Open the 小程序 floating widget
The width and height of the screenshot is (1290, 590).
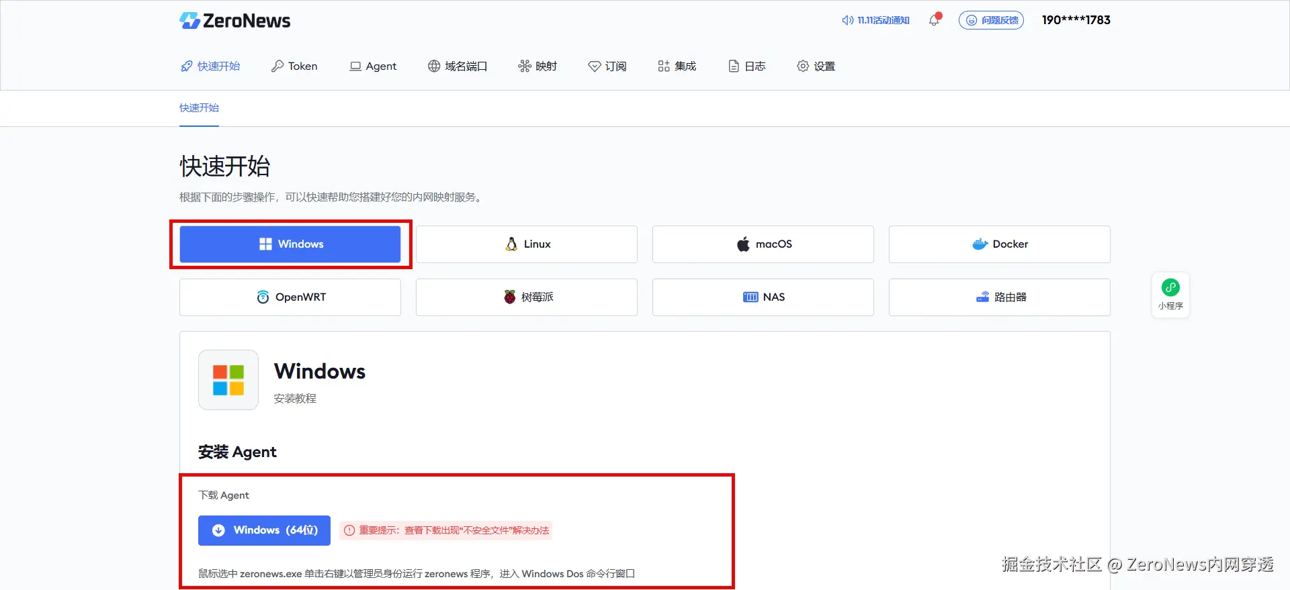point(1170,295)
